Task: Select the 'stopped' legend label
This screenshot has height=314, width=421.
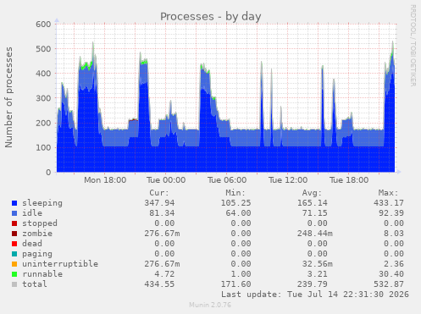Action: coord(40,223)
